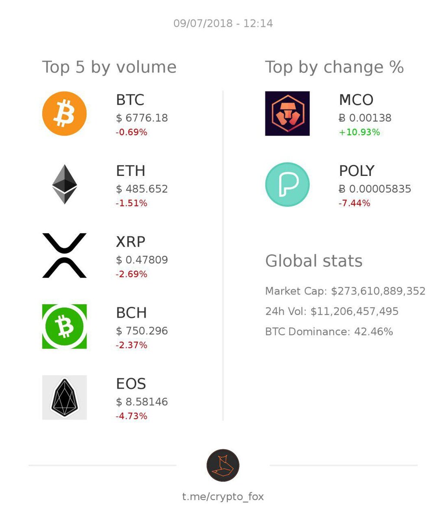Click the Ethereum diamond logo
The image size is (446, 520).
pos(65,184)
